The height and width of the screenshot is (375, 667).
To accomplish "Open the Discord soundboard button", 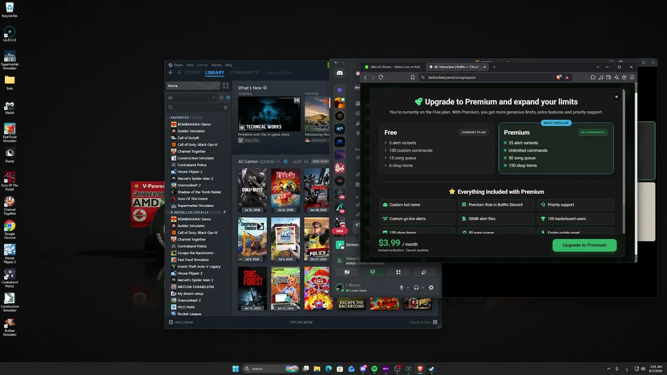I will (424, 272).
